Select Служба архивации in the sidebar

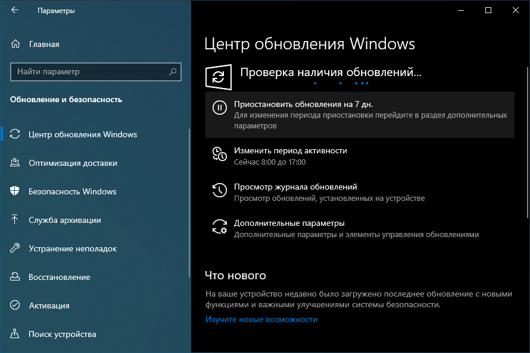(65, 220)
